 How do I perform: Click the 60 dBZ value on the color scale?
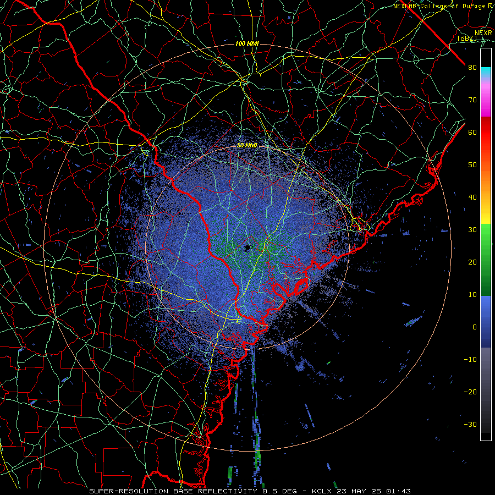tap(472, 132)
